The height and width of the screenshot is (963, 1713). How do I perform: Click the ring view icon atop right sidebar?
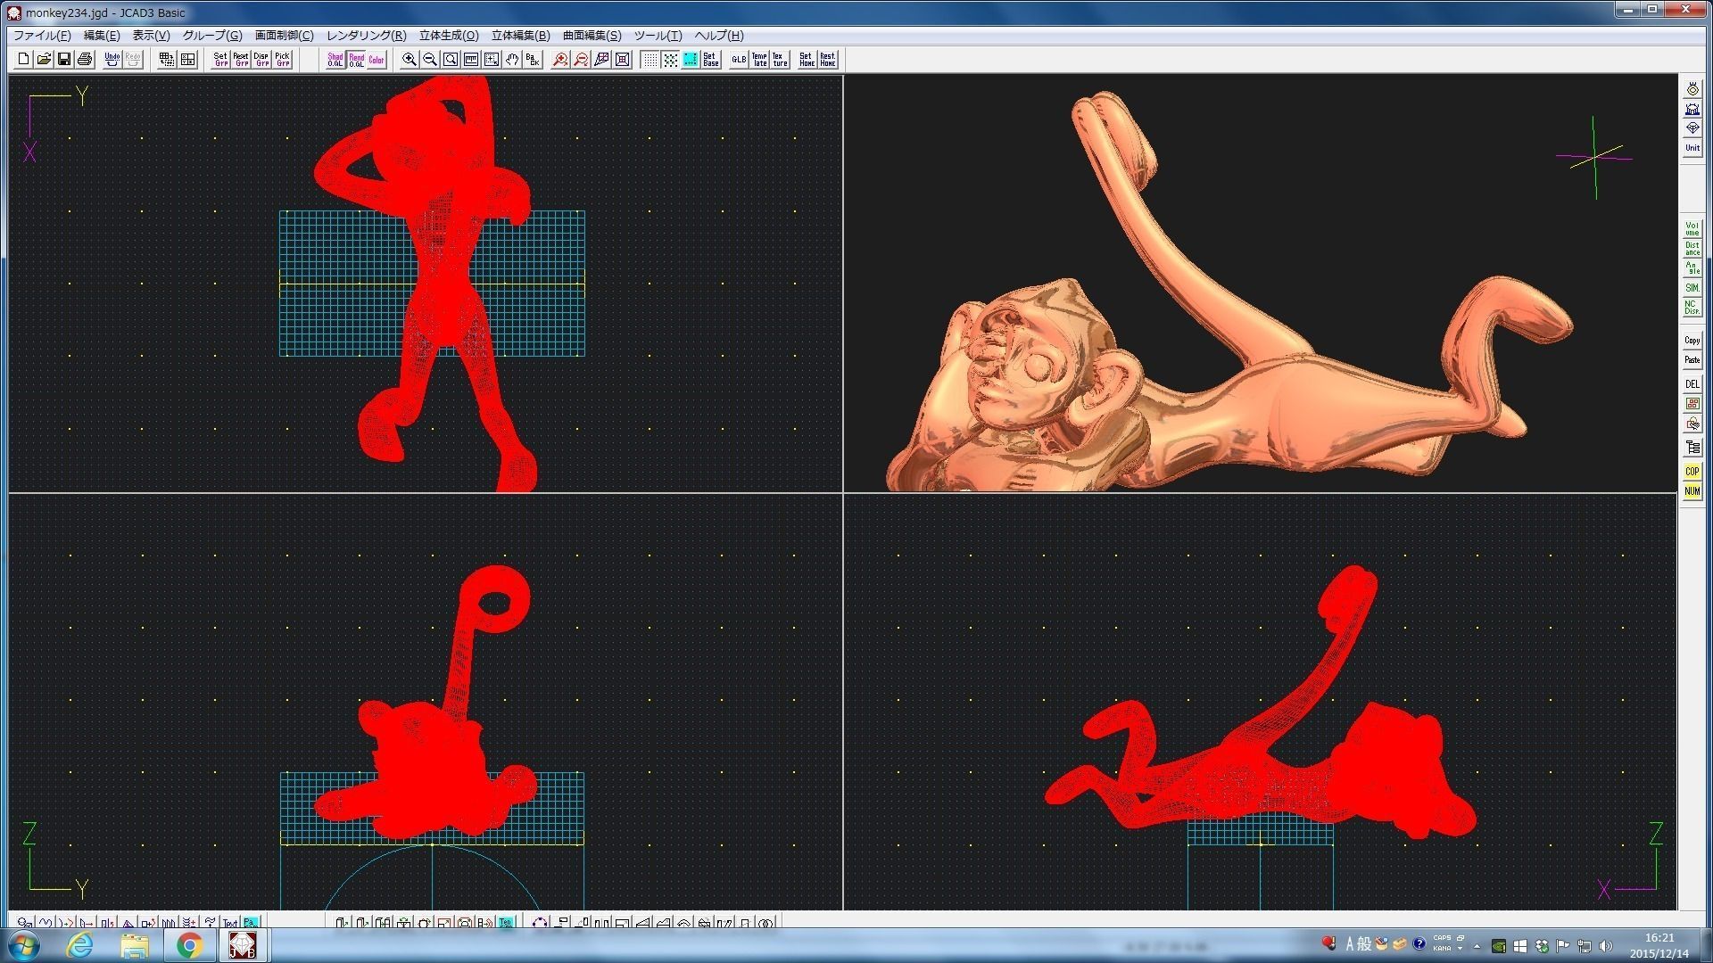coord(1692,89)
